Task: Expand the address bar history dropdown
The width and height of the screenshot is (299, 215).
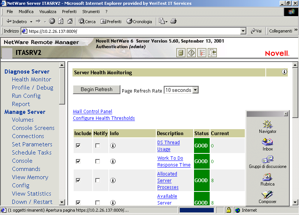Action: (x=244, y=31)
